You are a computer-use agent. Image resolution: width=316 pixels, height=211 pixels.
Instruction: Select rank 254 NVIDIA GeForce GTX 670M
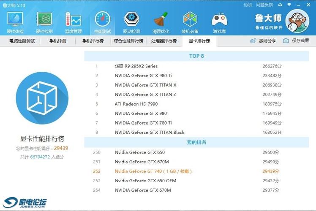click(x=196, y=190)
